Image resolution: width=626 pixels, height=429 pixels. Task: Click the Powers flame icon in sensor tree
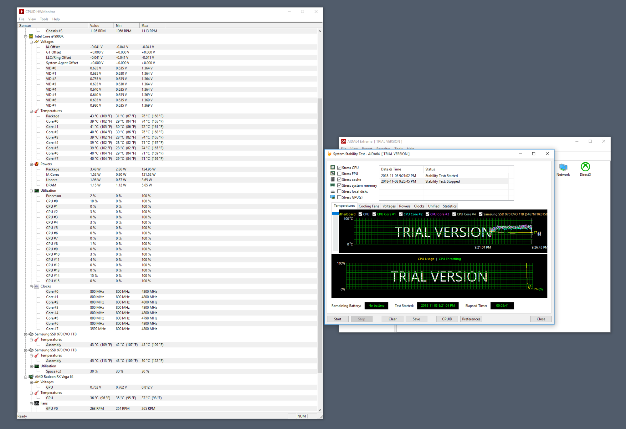[37, 164]
